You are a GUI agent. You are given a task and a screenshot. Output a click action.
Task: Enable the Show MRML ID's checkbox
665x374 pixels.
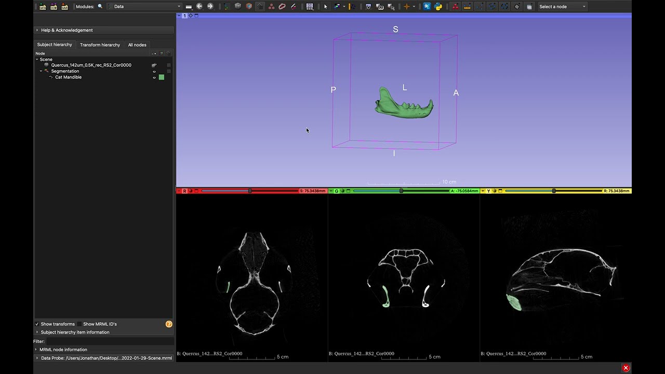coord(80,324)
